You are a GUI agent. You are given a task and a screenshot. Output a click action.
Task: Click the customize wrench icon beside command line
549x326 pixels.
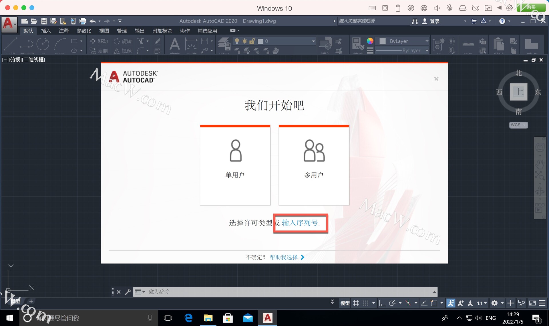[x=128, y=292]
